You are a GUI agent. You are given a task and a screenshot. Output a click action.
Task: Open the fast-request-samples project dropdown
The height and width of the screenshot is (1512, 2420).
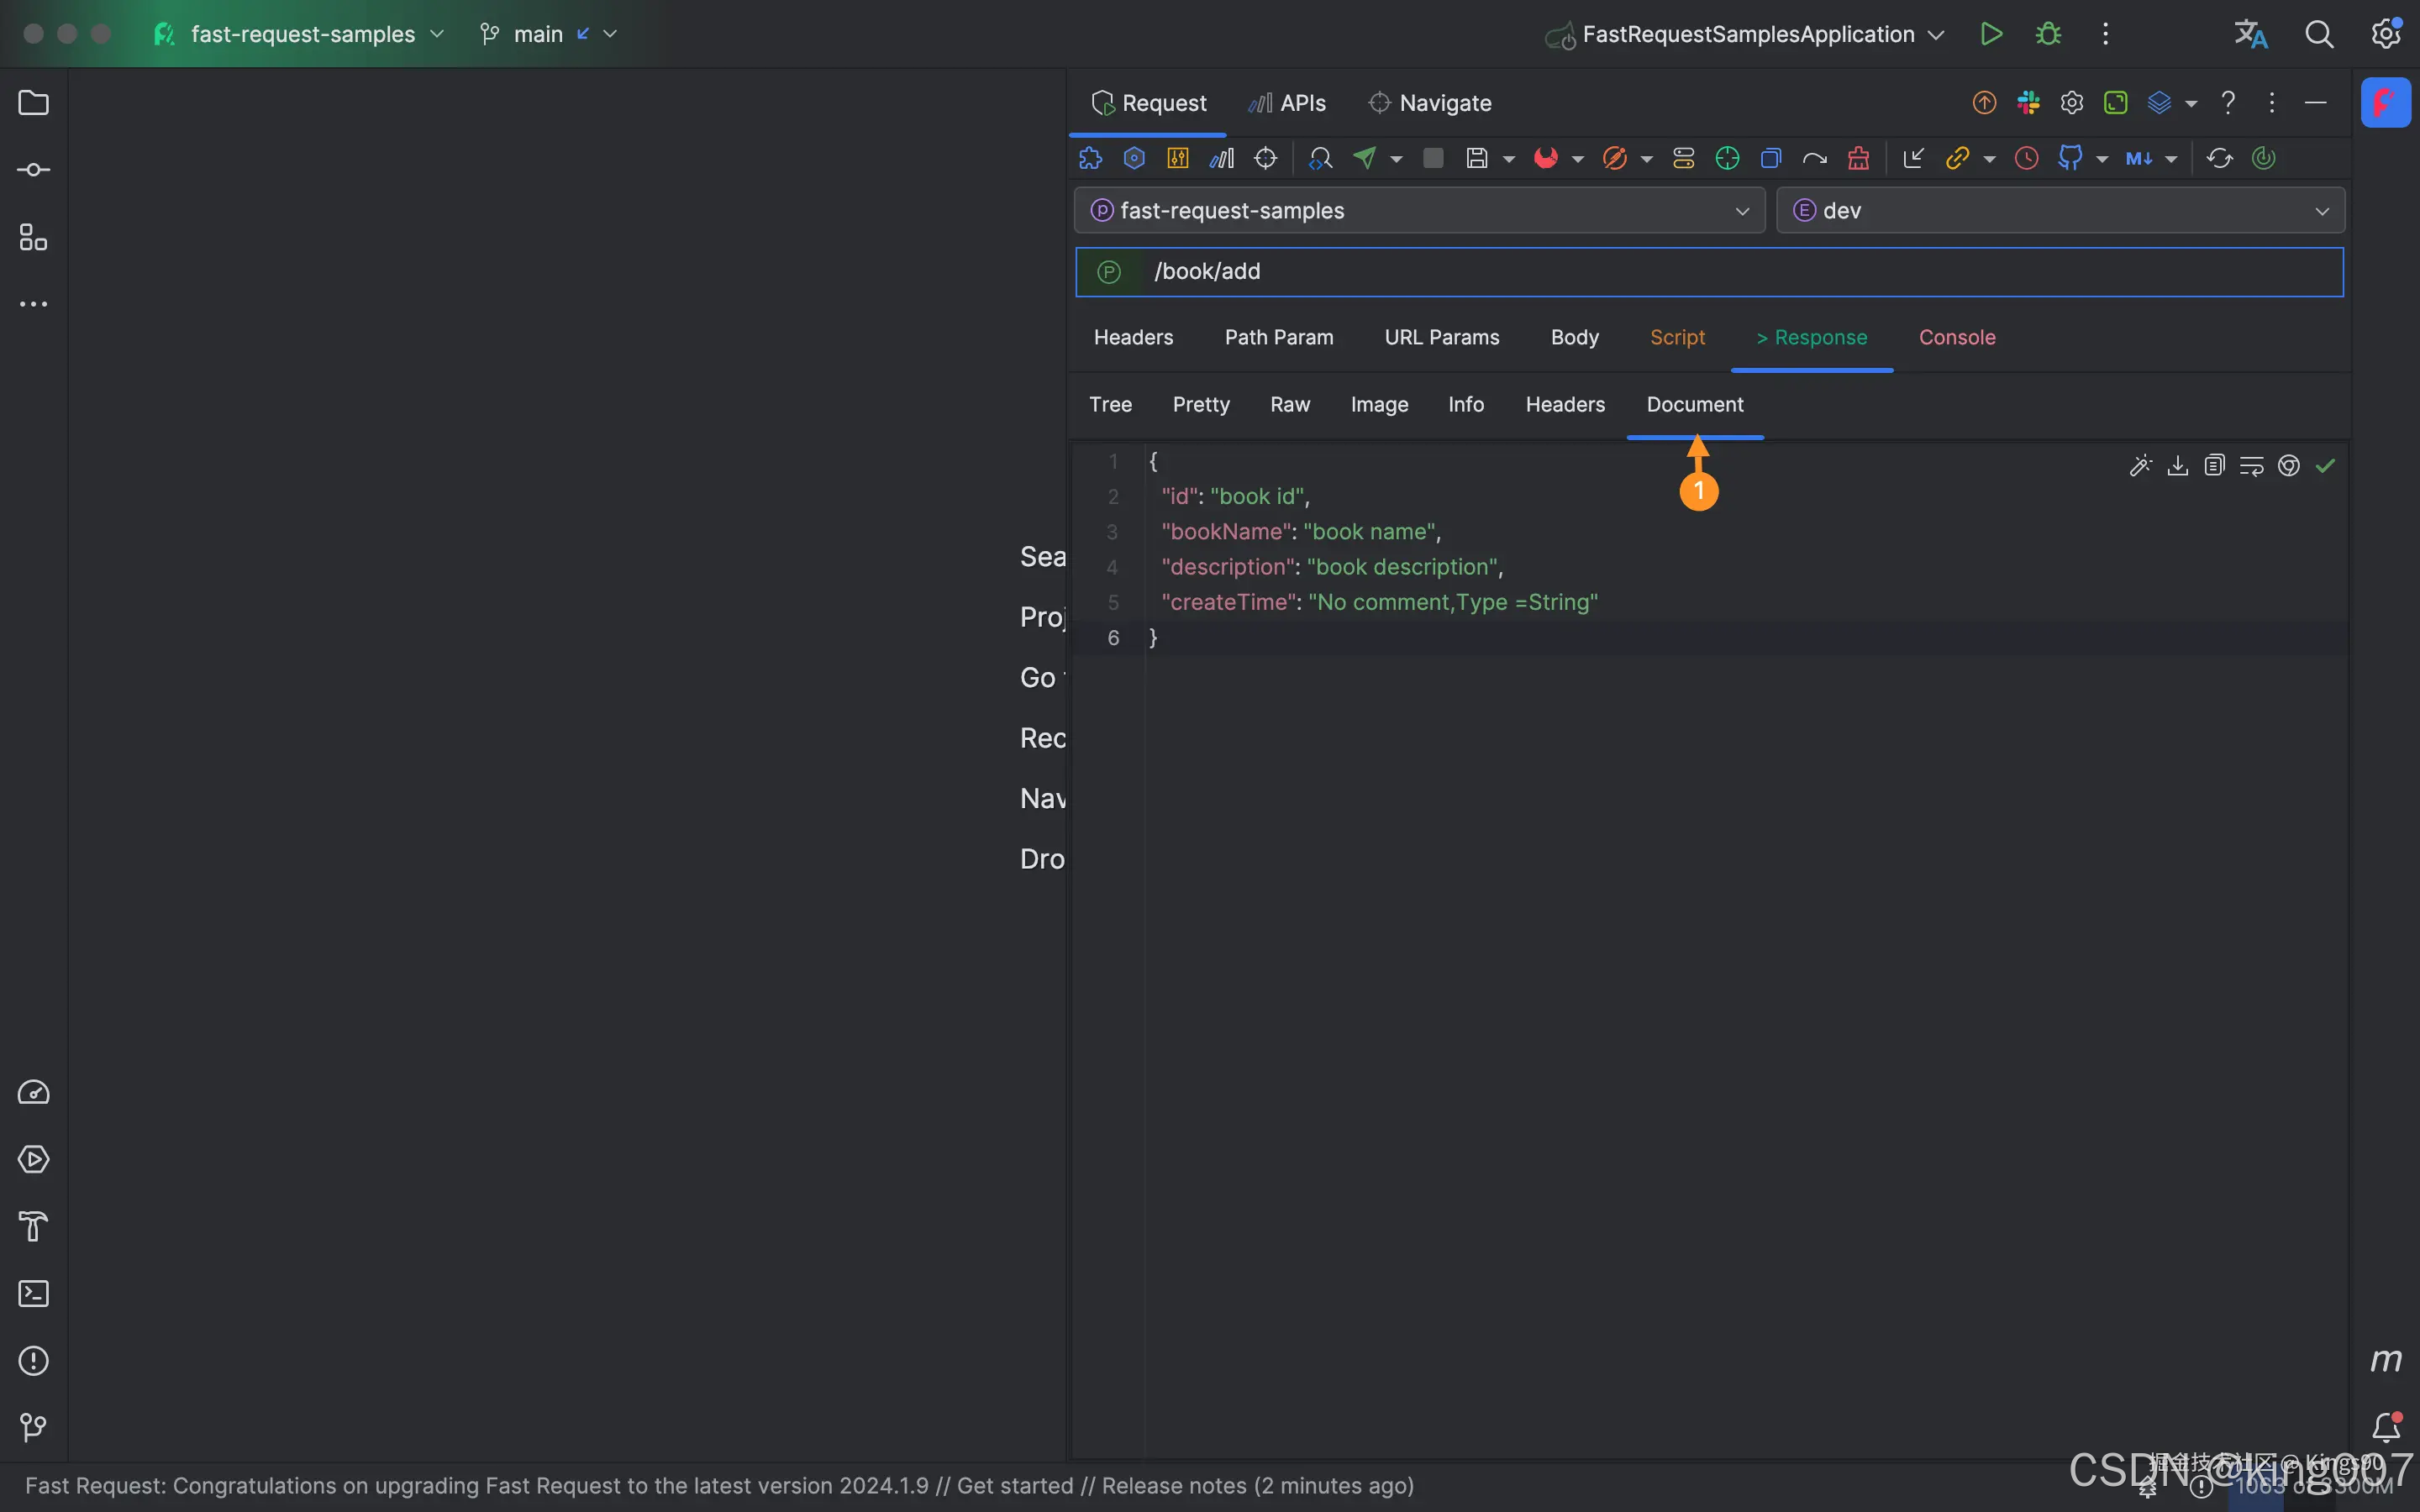tap(1419, 211)
